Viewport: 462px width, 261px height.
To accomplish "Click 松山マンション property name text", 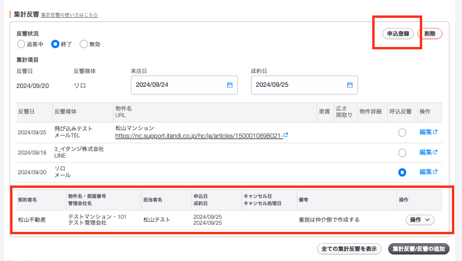I will click(x=134, y=128).
